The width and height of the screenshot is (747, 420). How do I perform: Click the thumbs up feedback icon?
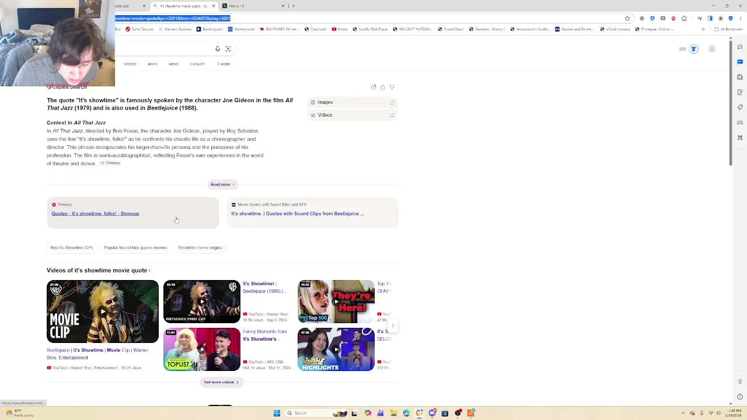[x=383, y=87]
